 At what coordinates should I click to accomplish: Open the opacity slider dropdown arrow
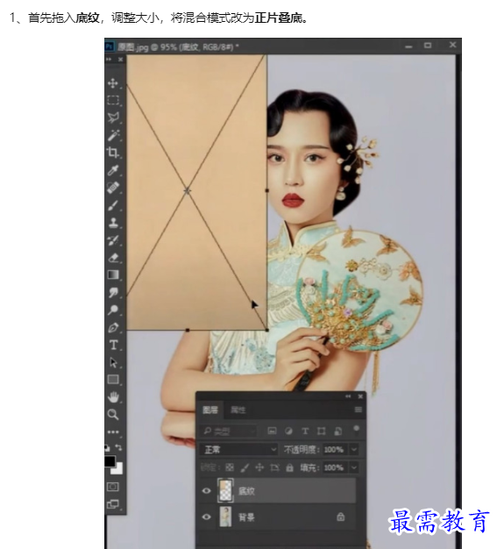click(354, 449)
